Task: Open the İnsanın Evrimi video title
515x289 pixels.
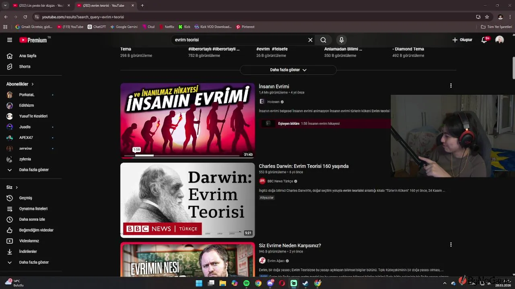Action: point(274,86)
